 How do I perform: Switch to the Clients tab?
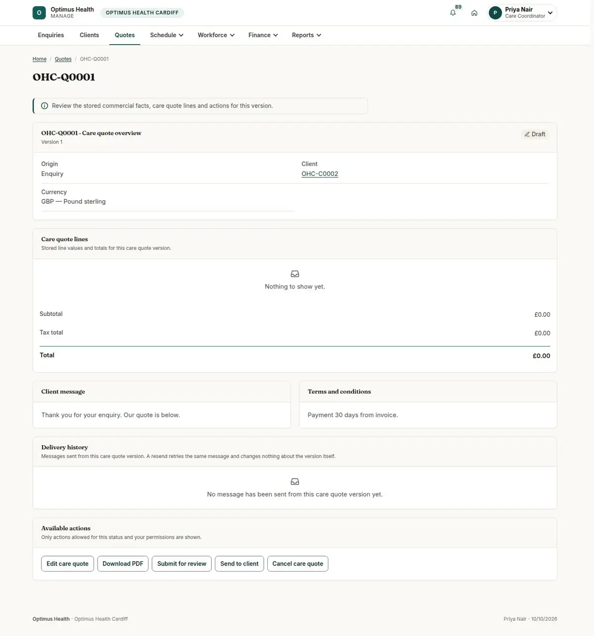click(89, 35)
